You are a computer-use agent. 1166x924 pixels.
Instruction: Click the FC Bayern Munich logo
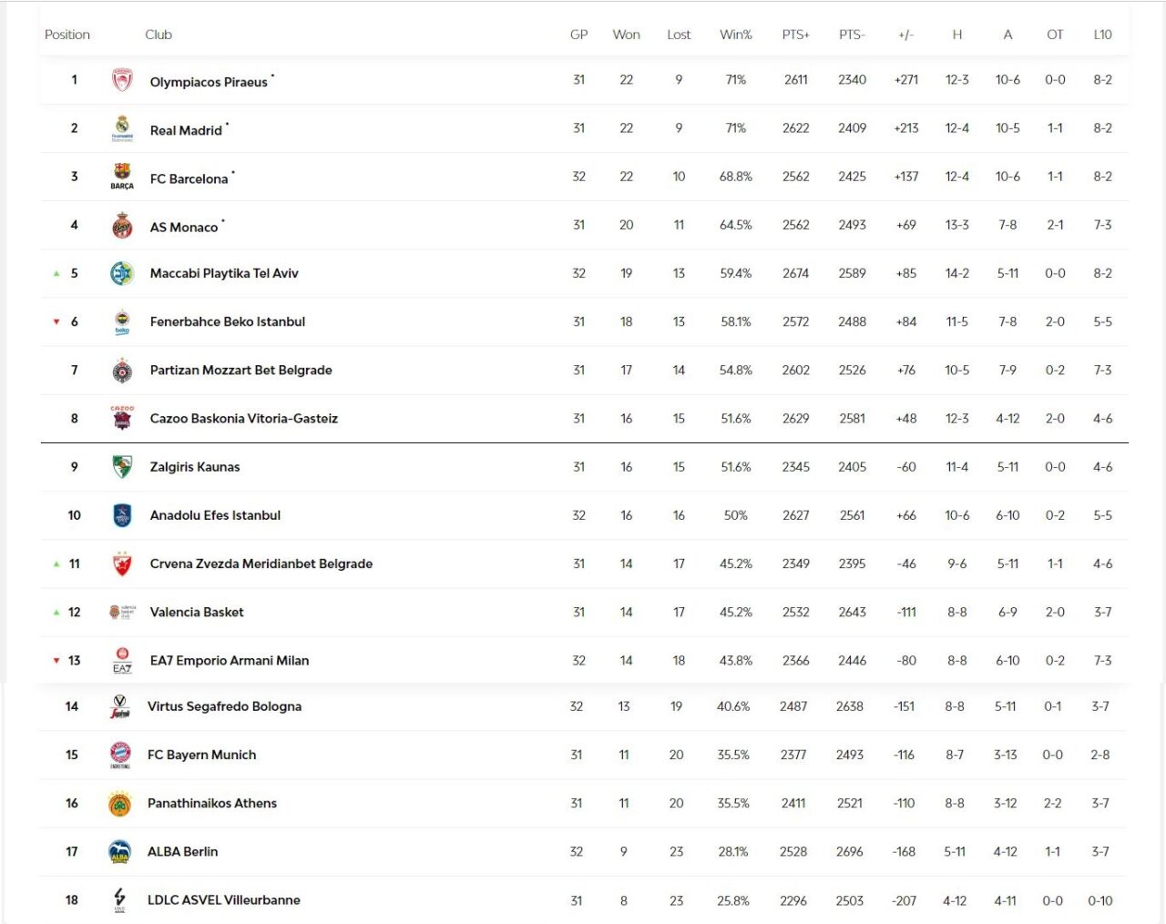pyautogui.click(x=120, y=755)
